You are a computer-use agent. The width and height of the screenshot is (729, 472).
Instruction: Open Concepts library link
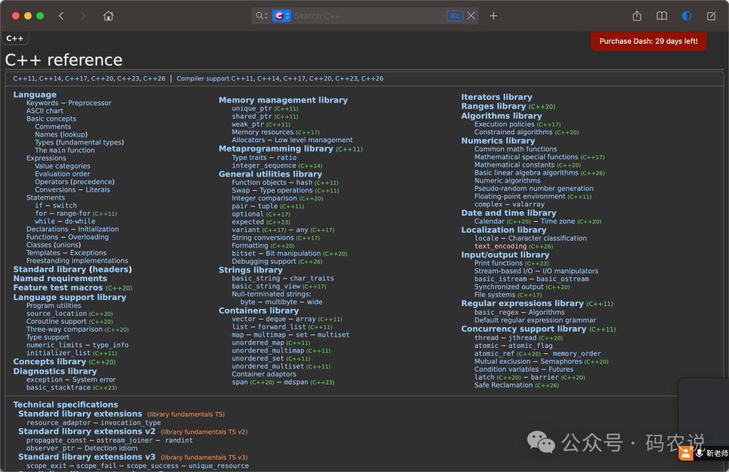click(x=50, y=362)
